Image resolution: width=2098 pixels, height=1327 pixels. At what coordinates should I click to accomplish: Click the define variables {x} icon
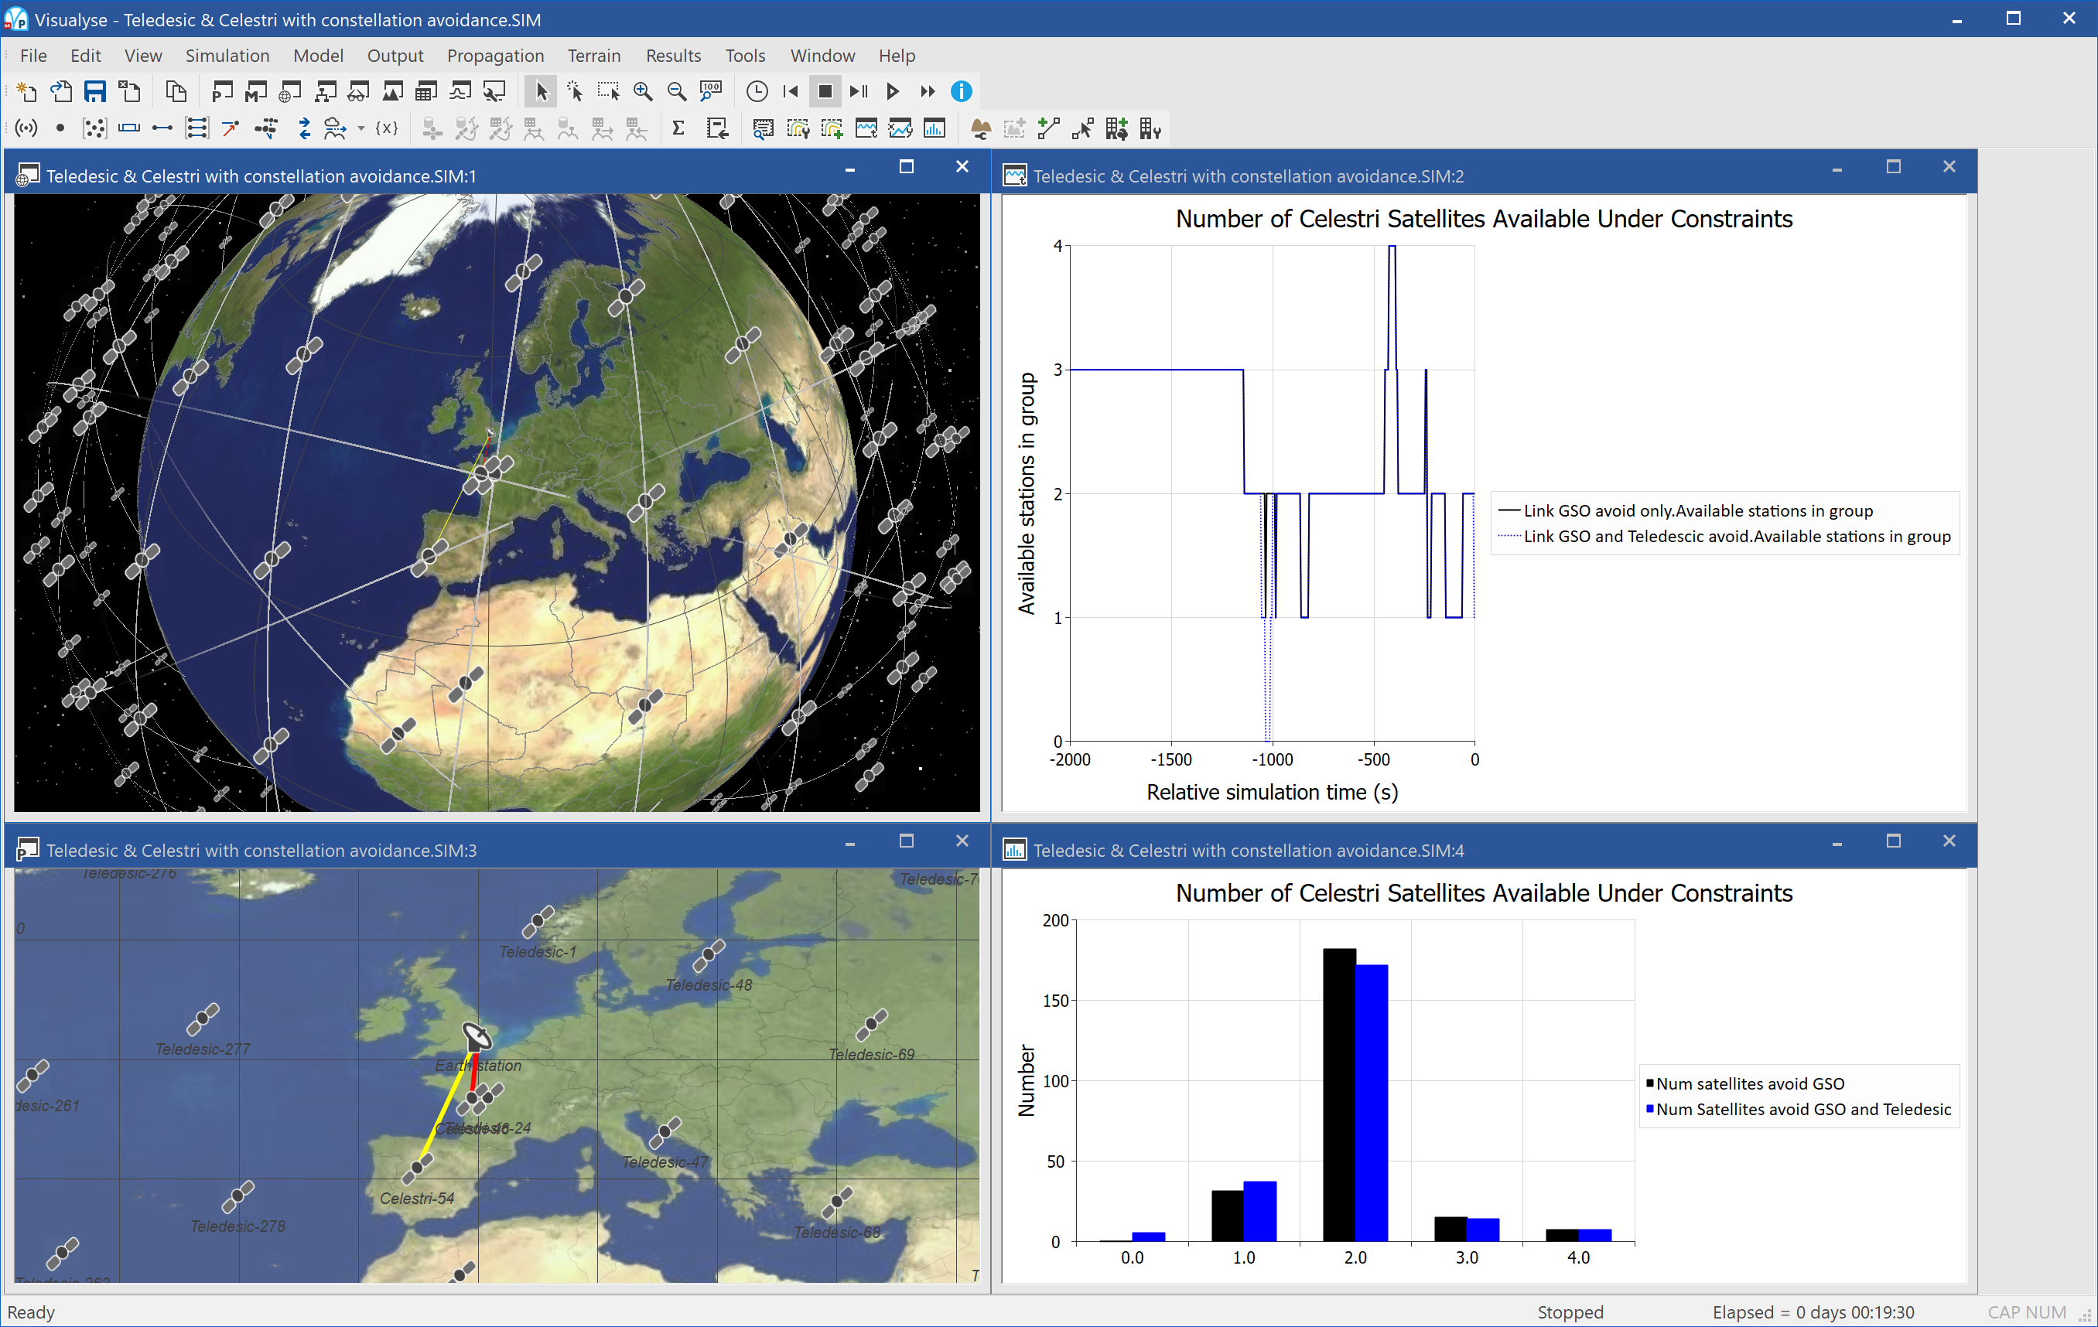(x=387, y=129)
